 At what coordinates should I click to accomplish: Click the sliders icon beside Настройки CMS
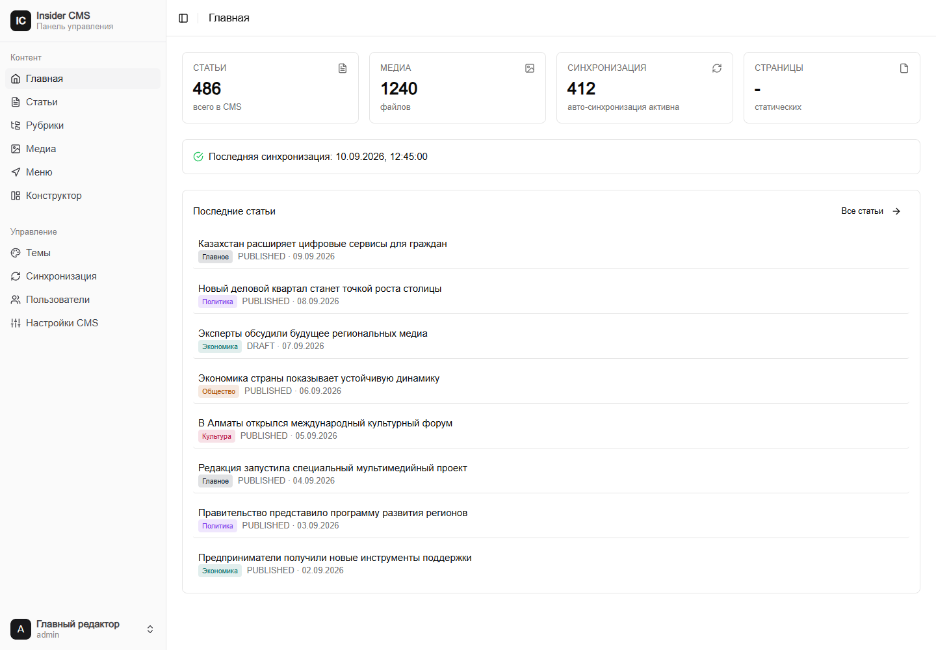pyautogui.click(x=16, y=323)
